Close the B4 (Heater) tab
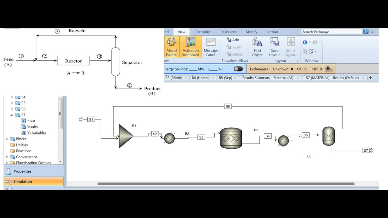The image size is (388, 218). coord(213,78)
